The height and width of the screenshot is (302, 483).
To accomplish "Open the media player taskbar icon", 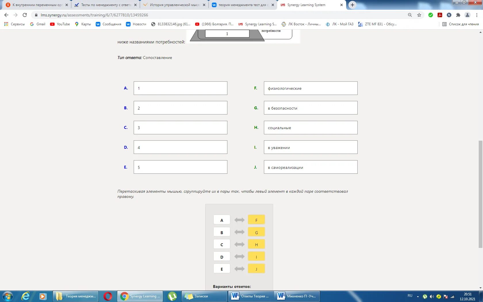I will click(43, 296).
